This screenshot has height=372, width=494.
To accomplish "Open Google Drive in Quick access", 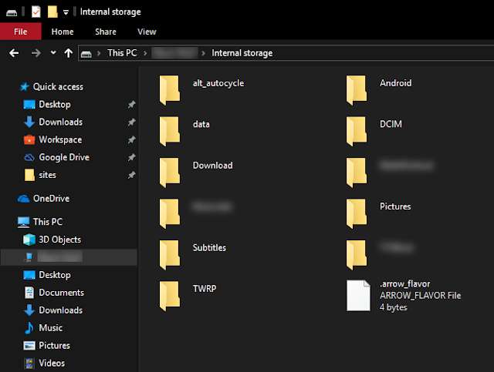I will tap(64, 157).
